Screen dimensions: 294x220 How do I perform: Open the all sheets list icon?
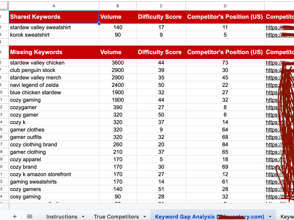click(x=30, y=216)
